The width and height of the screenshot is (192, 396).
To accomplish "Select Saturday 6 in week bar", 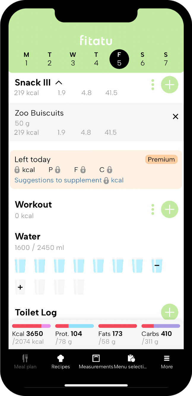I will tap(142, 59).
